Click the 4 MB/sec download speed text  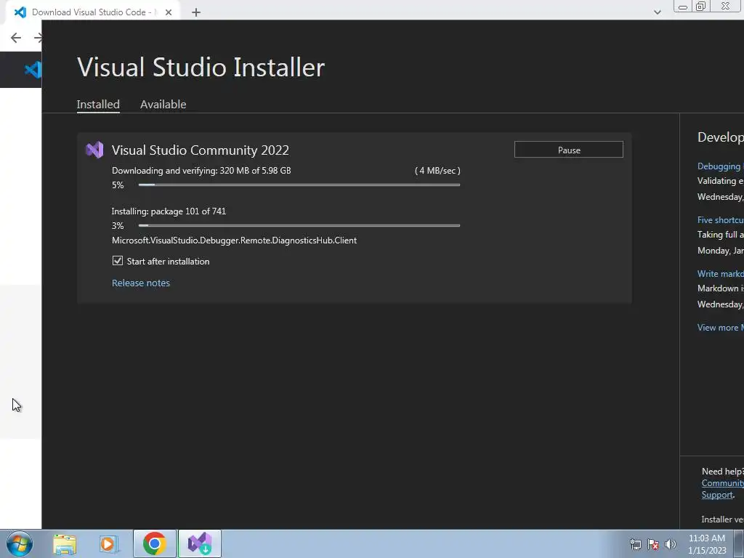pos(437,170)
